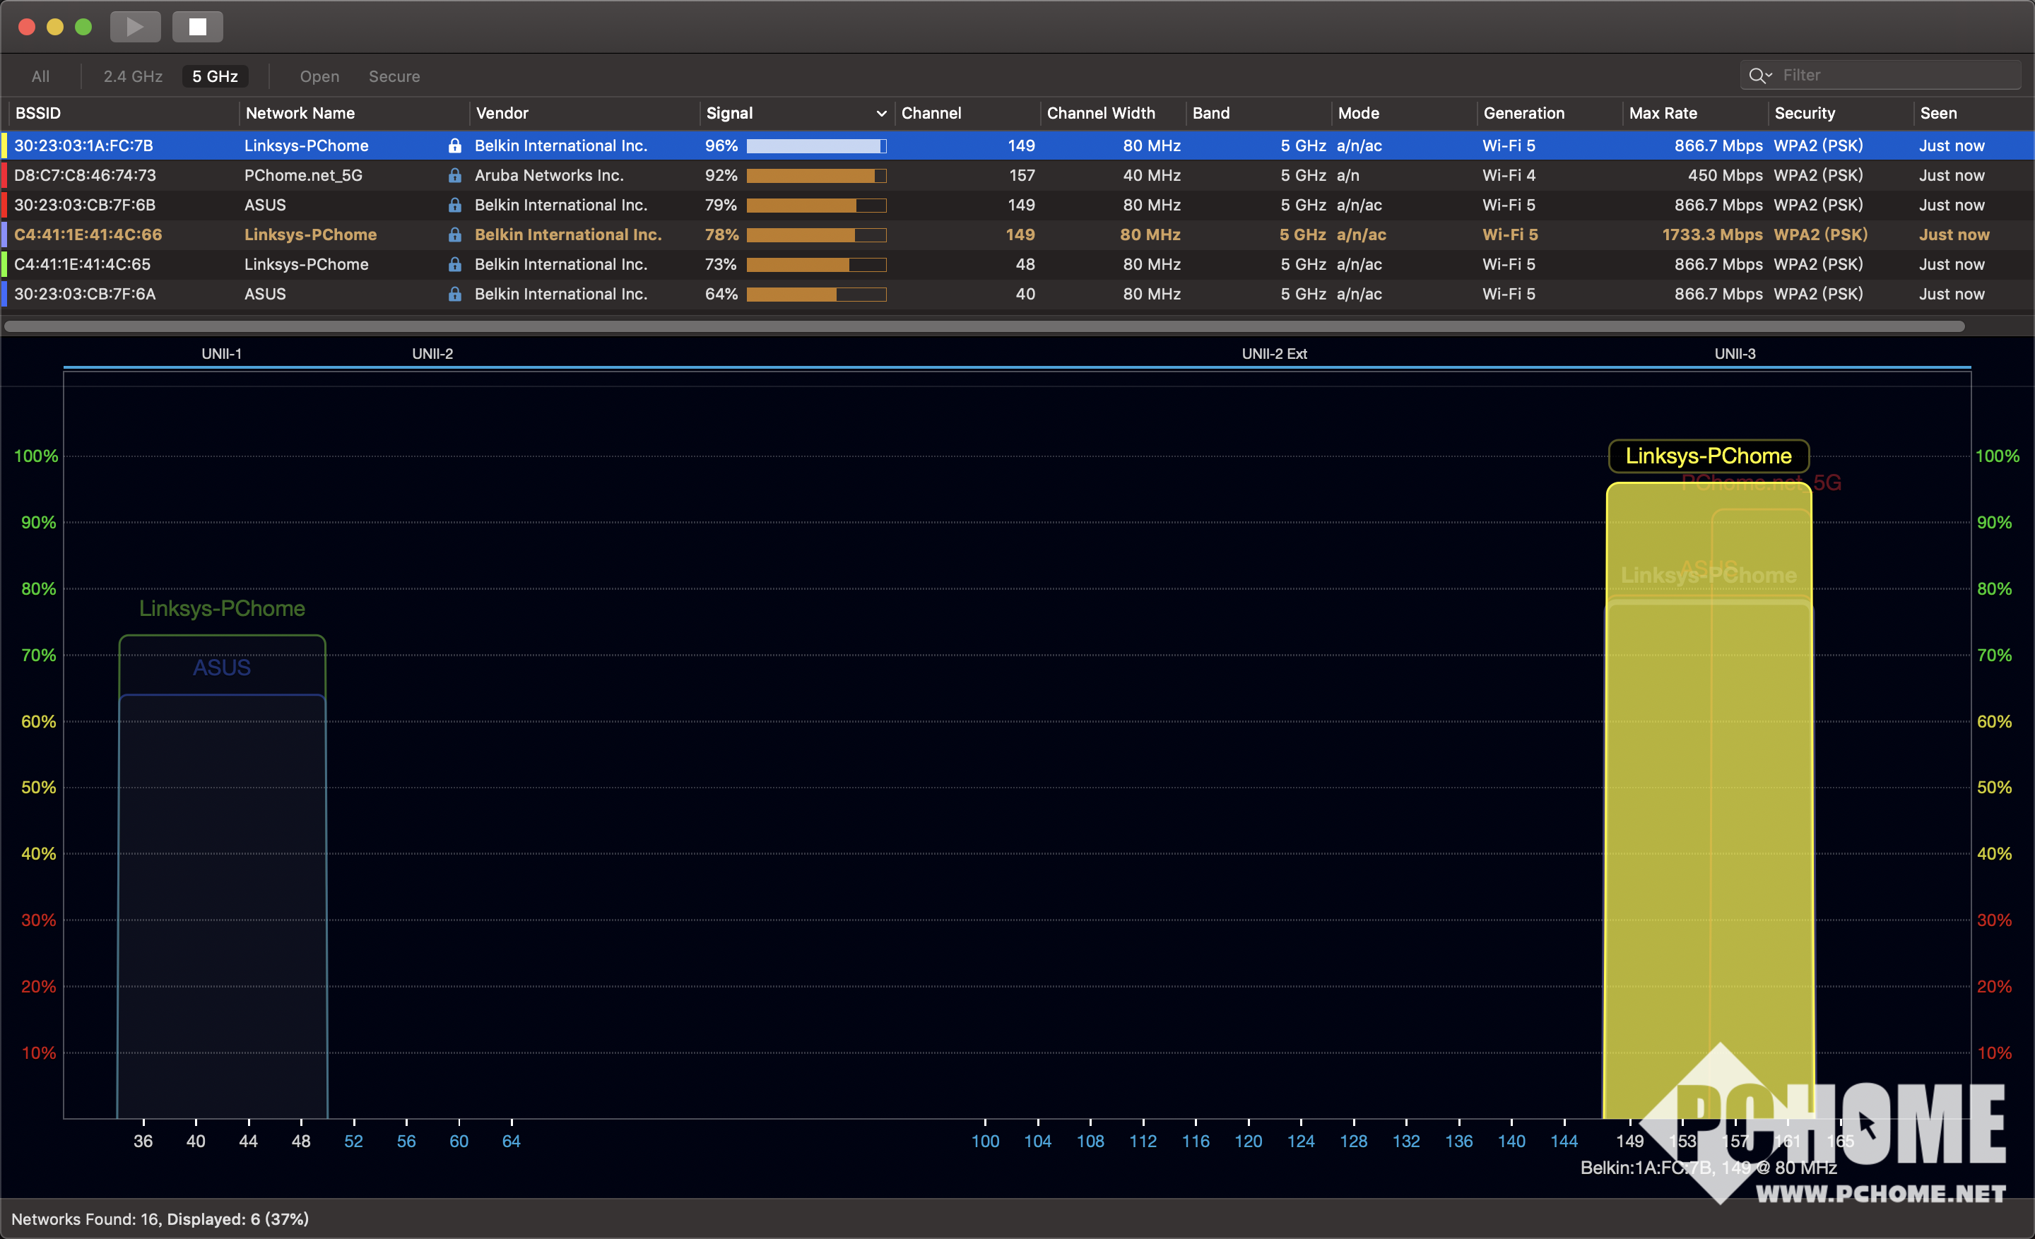Viewport: 2035px width, 1239px height.
Task: Click lock icon on C4:41:1E:41:4C:65 row
Action: pyautogui.click(x=454, y=264)
